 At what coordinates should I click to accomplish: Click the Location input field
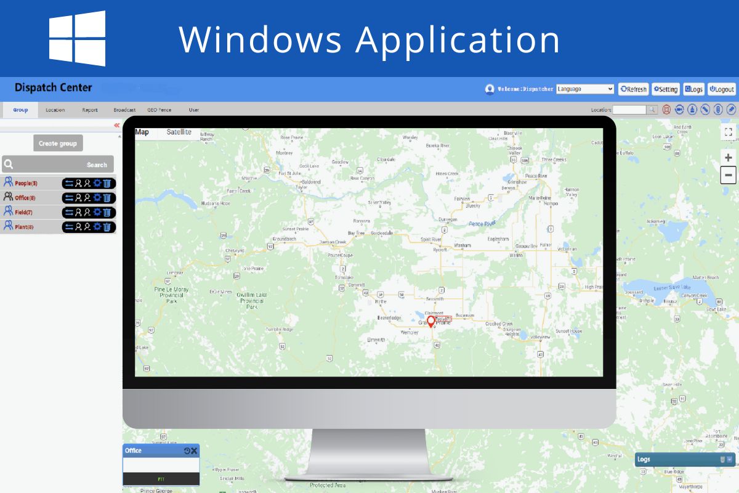tap(629, 110)
